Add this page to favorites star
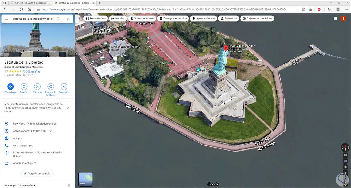 click(310, 9)
